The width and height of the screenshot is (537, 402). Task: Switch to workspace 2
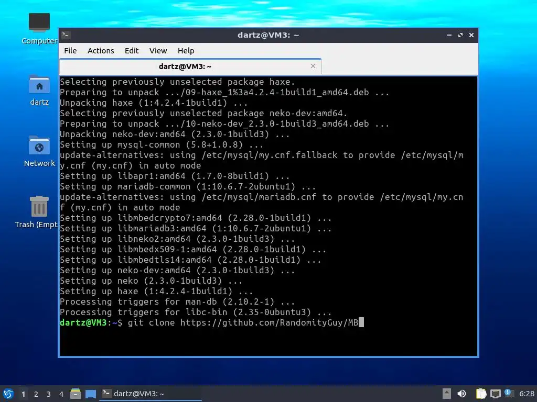pyautogui.click(x=36, y=394)
